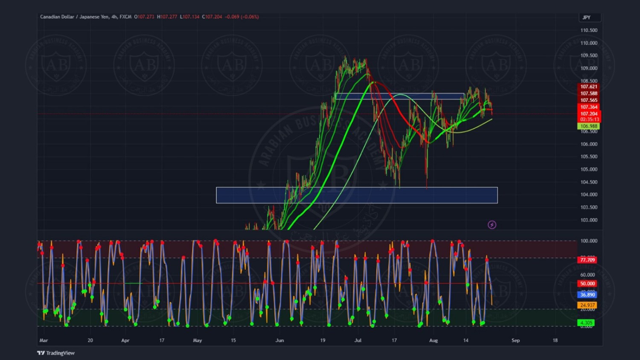Select the close value C107.204

coord(212,17)
